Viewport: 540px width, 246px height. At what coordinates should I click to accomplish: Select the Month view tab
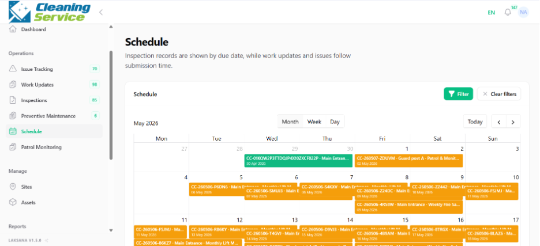point(290,122)
